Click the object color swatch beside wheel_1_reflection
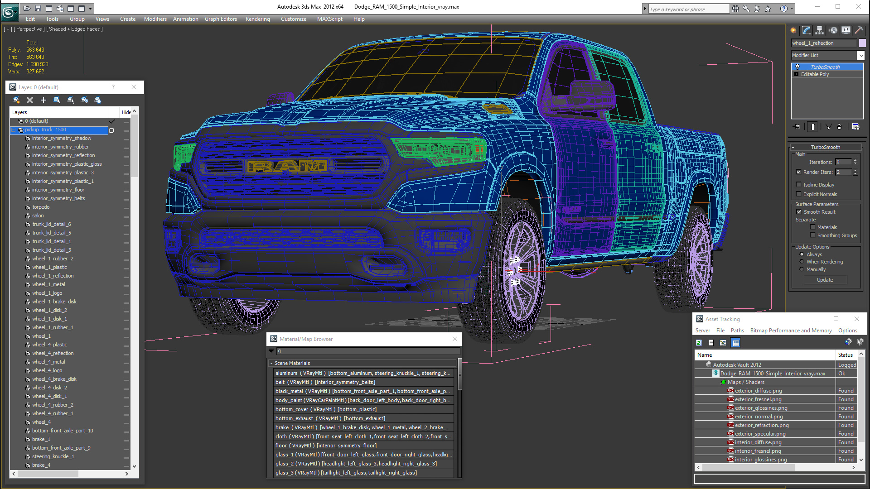 [862, 43]
